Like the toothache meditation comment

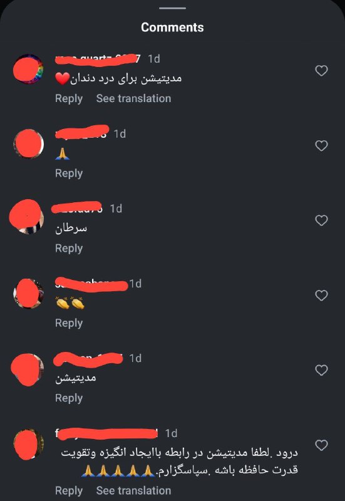[x=321, y=71]
